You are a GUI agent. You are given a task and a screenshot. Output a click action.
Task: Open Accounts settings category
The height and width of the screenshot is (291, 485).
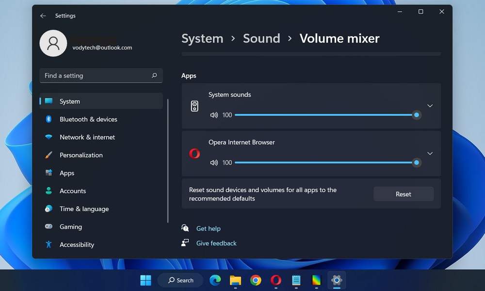[x=101, y=191]
